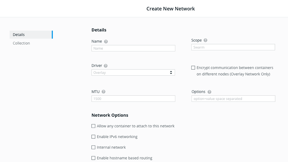288x162 pixels.
Task: Open the Driver help tooltip icon
Action: tap(106, 66)
